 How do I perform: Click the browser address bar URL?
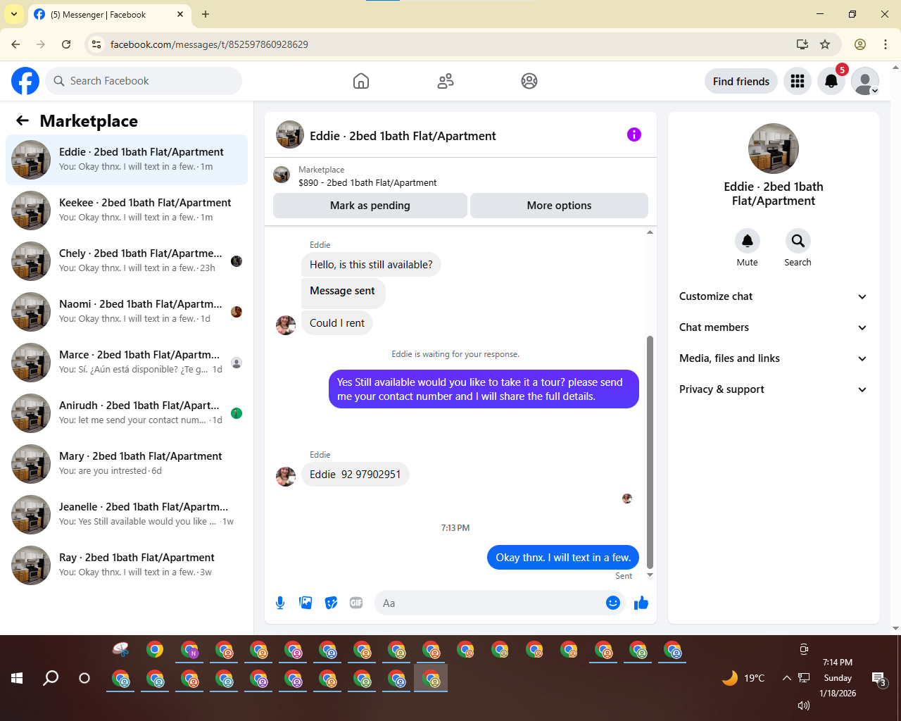(209, 44)
